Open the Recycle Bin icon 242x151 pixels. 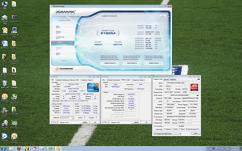4,84
